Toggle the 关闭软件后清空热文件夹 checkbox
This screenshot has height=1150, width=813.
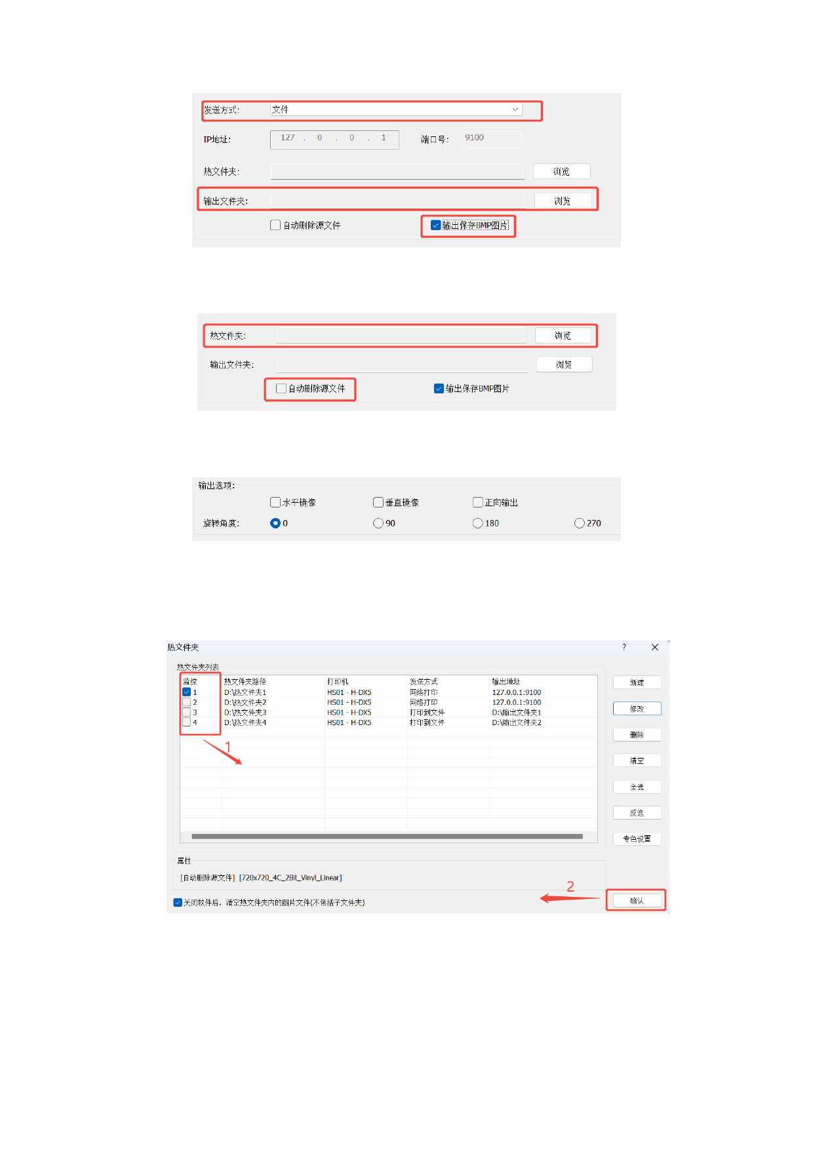[178, 903]
